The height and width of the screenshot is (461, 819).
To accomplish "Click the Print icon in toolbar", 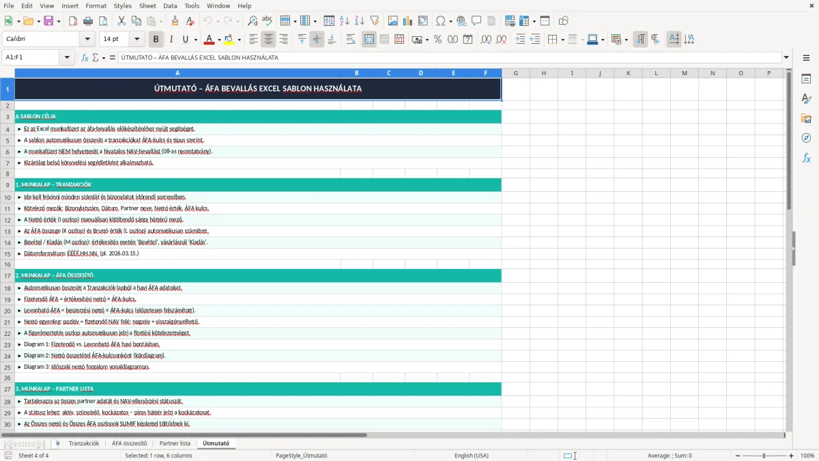I will tap(88, 21).
